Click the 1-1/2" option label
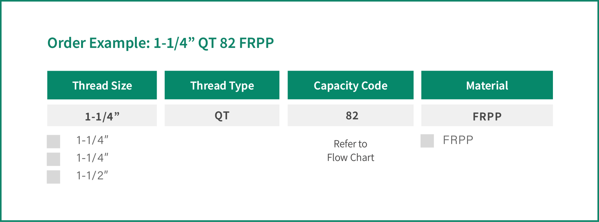 click(92, 176)
